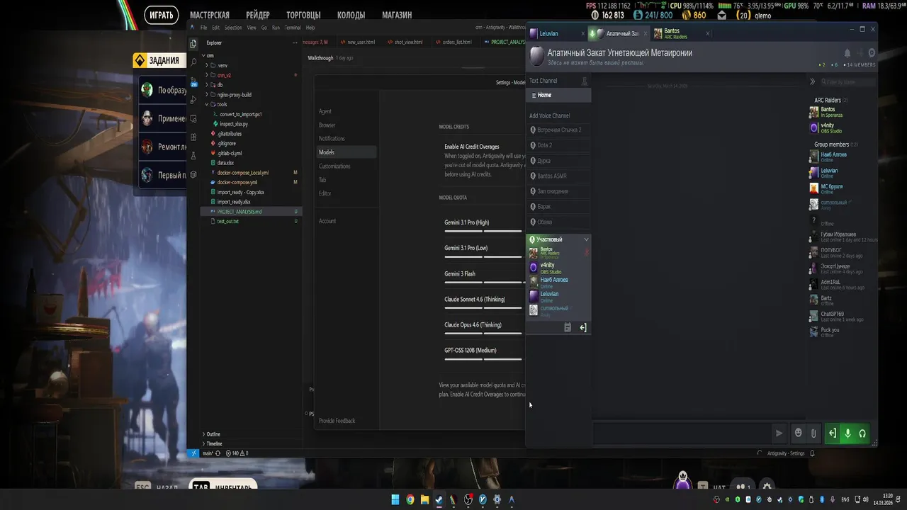Leave Участковый voice channel via exit icon
907x510 pixels.
pos(583,327)
